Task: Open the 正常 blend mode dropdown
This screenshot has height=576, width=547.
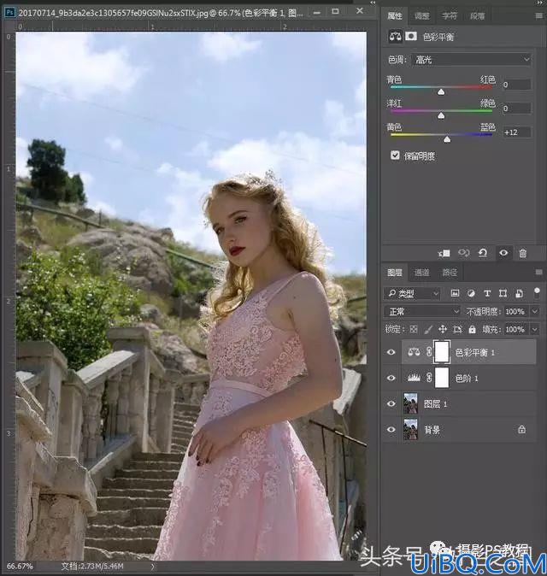Action: pos(421,312)
